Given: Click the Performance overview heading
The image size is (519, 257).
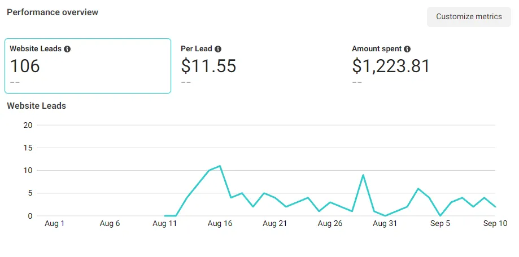Looking at the screenshot, I should coord(53,12).
